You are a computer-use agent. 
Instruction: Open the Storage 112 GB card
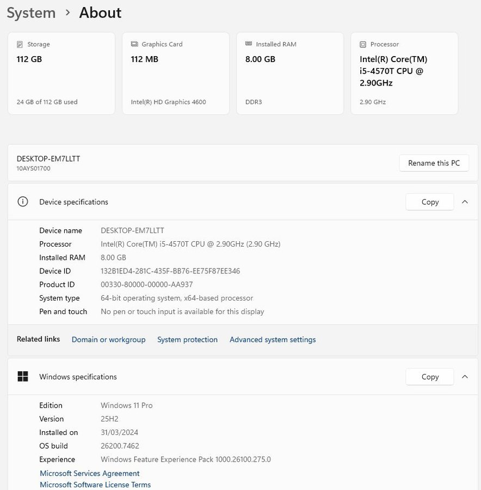coord(61,73)
